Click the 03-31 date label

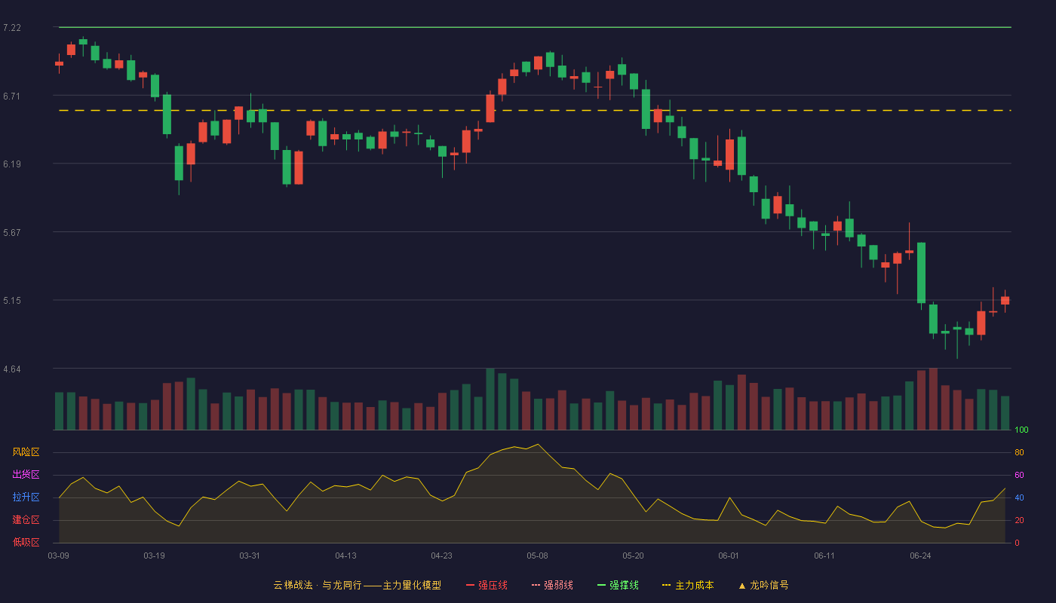(250, 556)
